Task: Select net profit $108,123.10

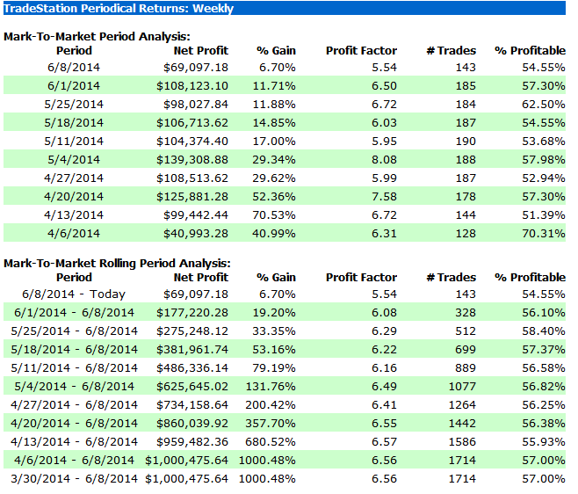Action: pos(192,86)
